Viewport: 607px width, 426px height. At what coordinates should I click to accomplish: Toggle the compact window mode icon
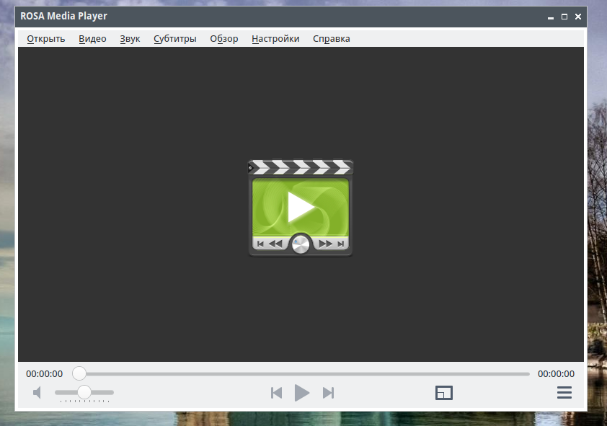coord(443,393)
